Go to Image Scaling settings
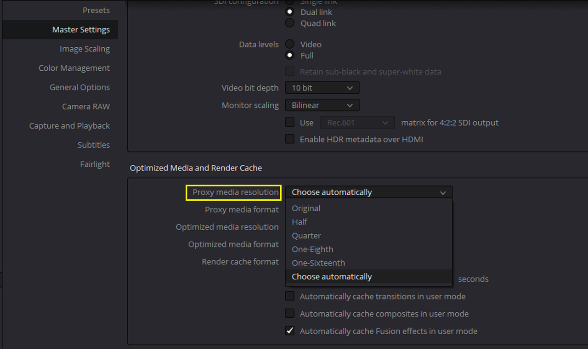This screenshot has width=588, height=349. 85,49
